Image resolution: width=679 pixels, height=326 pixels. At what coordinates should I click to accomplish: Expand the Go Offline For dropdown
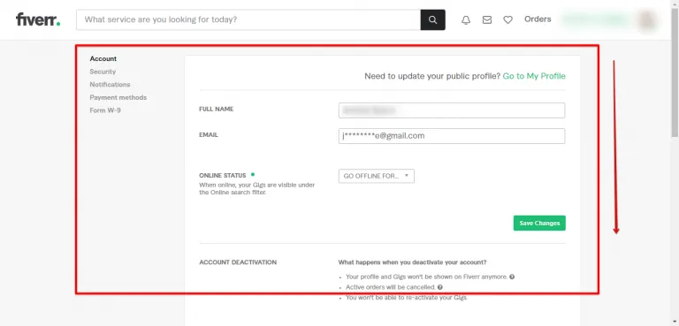377,176
